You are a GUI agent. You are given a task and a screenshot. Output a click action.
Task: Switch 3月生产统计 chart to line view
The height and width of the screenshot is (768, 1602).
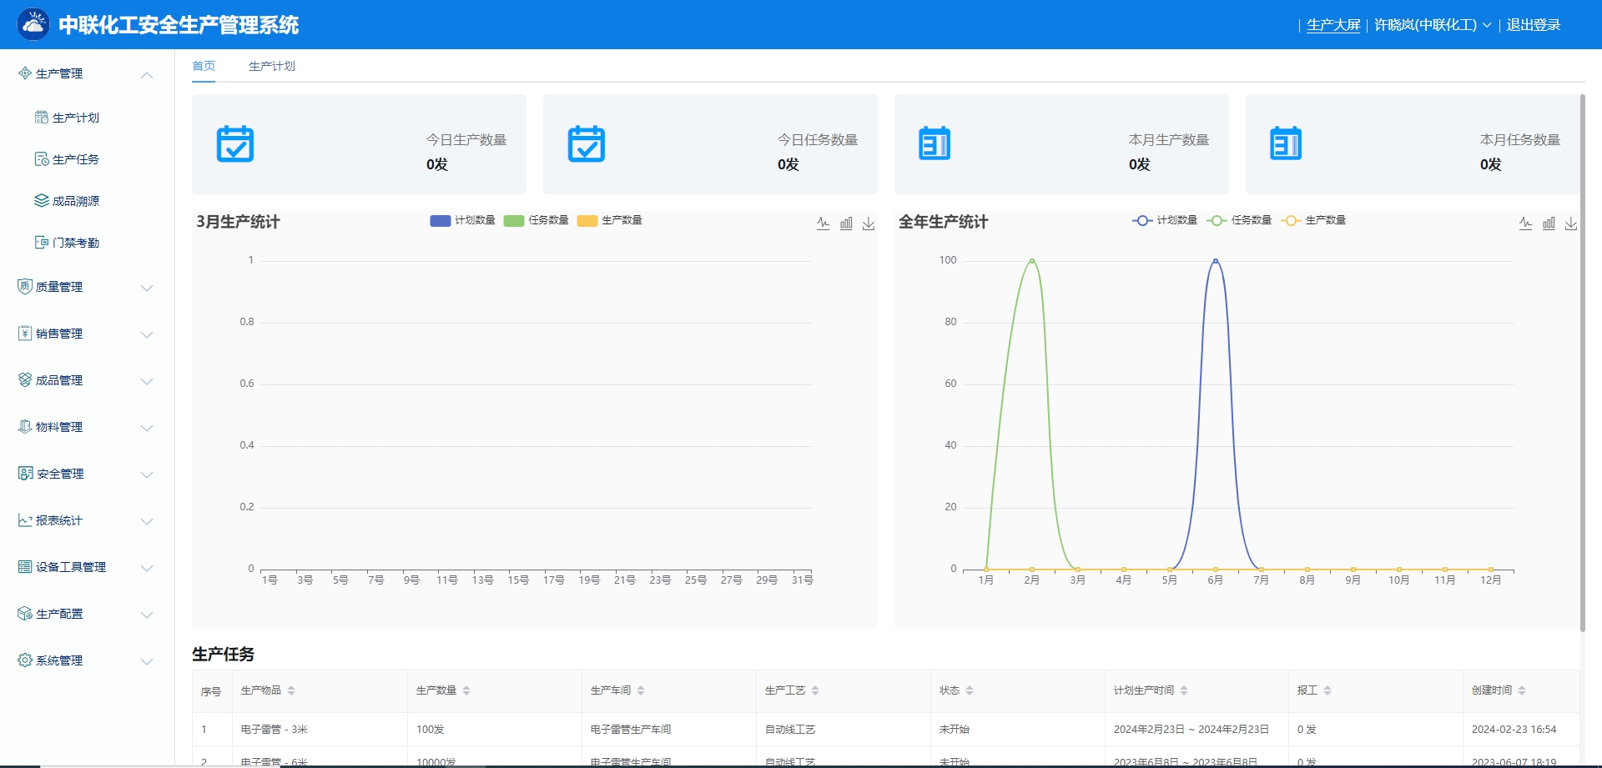pyautogui.click(x=824, y=223)
